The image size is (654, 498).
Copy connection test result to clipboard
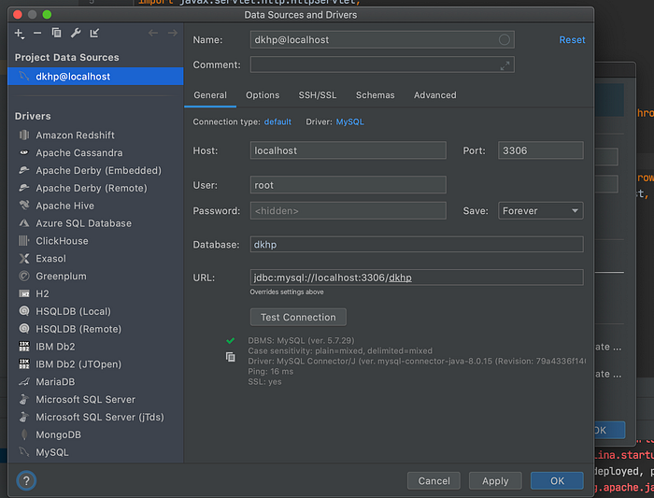[x=230, y=357]
